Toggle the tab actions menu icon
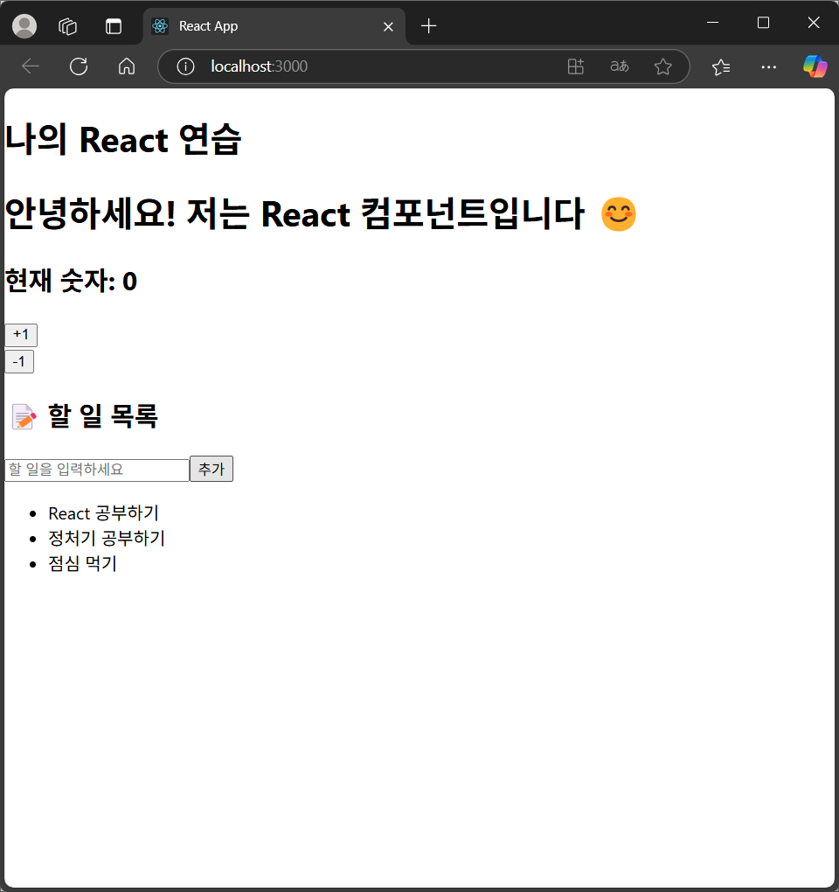The height and width of the screenshot is (892, 839). point(114,26)
